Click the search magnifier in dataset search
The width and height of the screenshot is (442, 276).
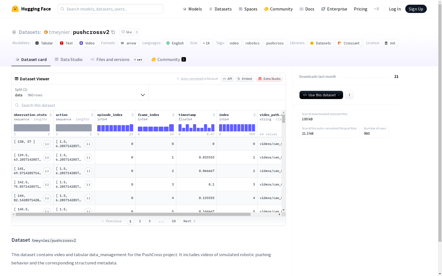pos(17,105)
